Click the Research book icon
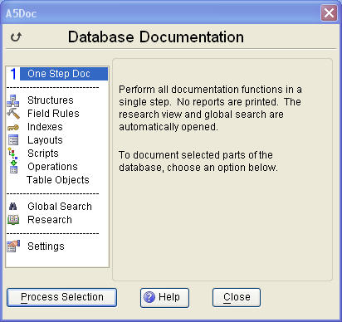Screen dimensions: 342x322 (13, 220)
